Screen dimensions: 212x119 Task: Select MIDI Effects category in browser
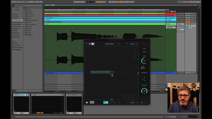(18, 24)
